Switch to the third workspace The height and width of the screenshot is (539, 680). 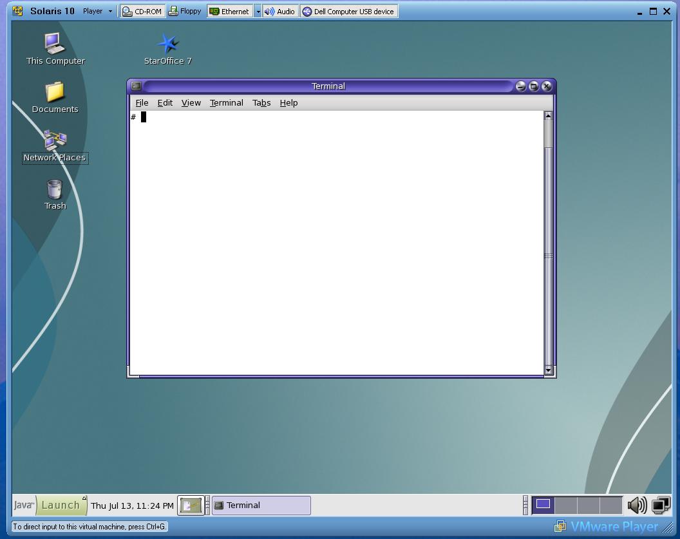pyautogui.click(x=588, y=505)
